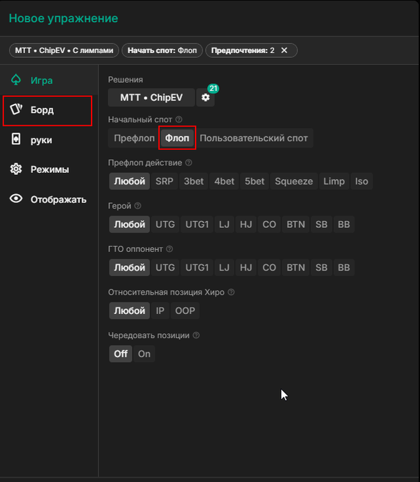Click help icon beside Герой label
420x482 pixels.
(x=138, y=206)
